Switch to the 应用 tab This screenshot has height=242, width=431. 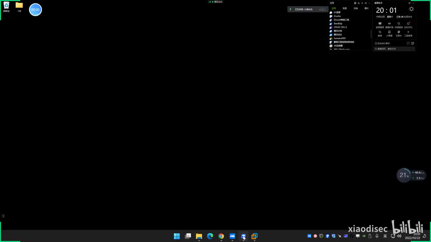pos(334,8)
